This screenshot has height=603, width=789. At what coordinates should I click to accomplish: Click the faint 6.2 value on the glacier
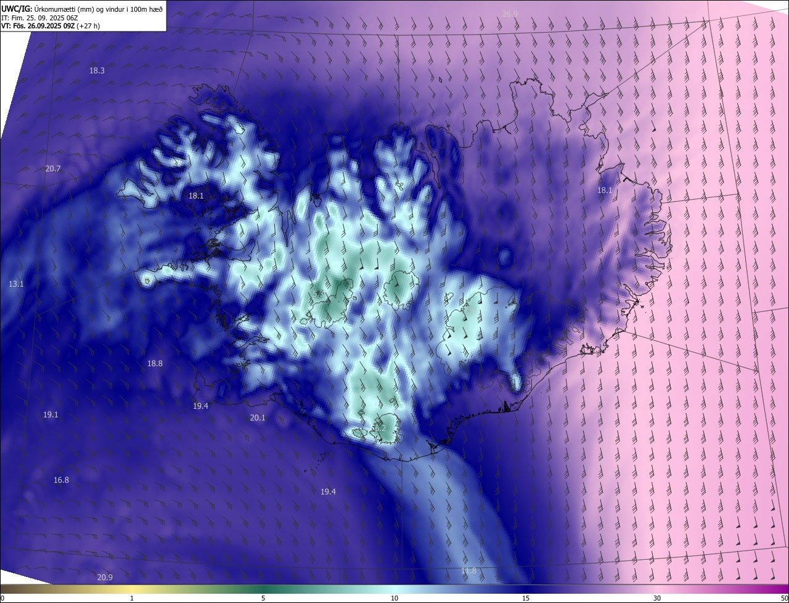coord(380,429)
